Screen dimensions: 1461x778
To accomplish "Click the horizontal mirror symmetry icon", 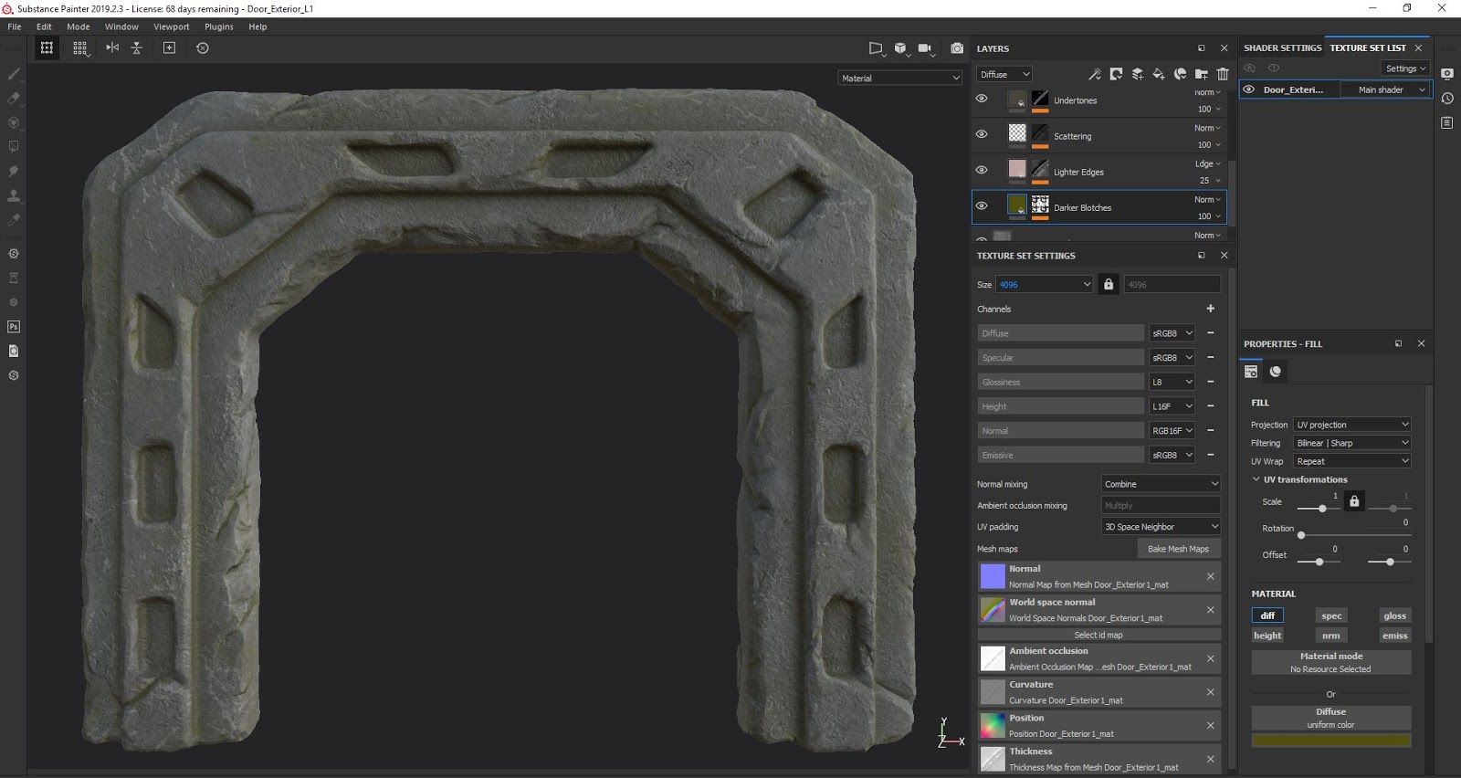I will tap(112, 47).
